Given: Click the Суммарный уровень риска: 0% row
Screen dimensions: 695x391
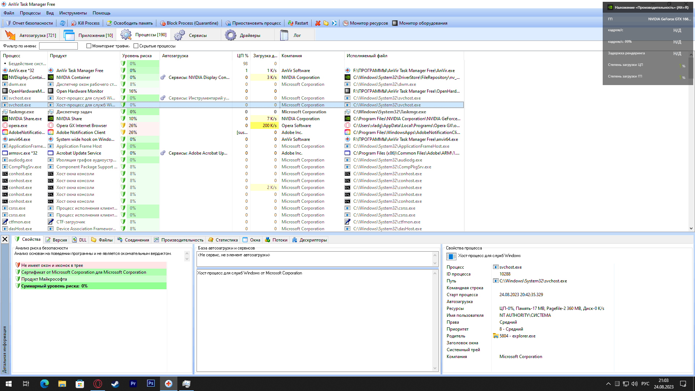Looking at the screenshot, I should click(x=90, y=286).
